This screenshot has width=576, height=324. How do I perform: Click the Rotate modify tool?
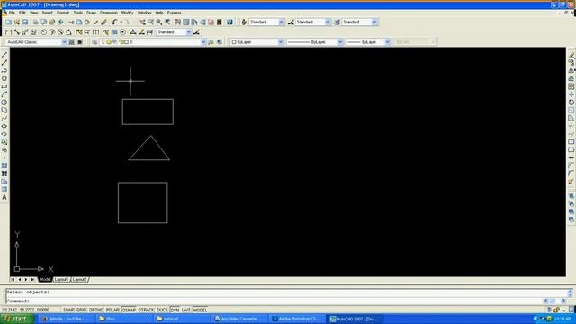[x=571, y=103]
